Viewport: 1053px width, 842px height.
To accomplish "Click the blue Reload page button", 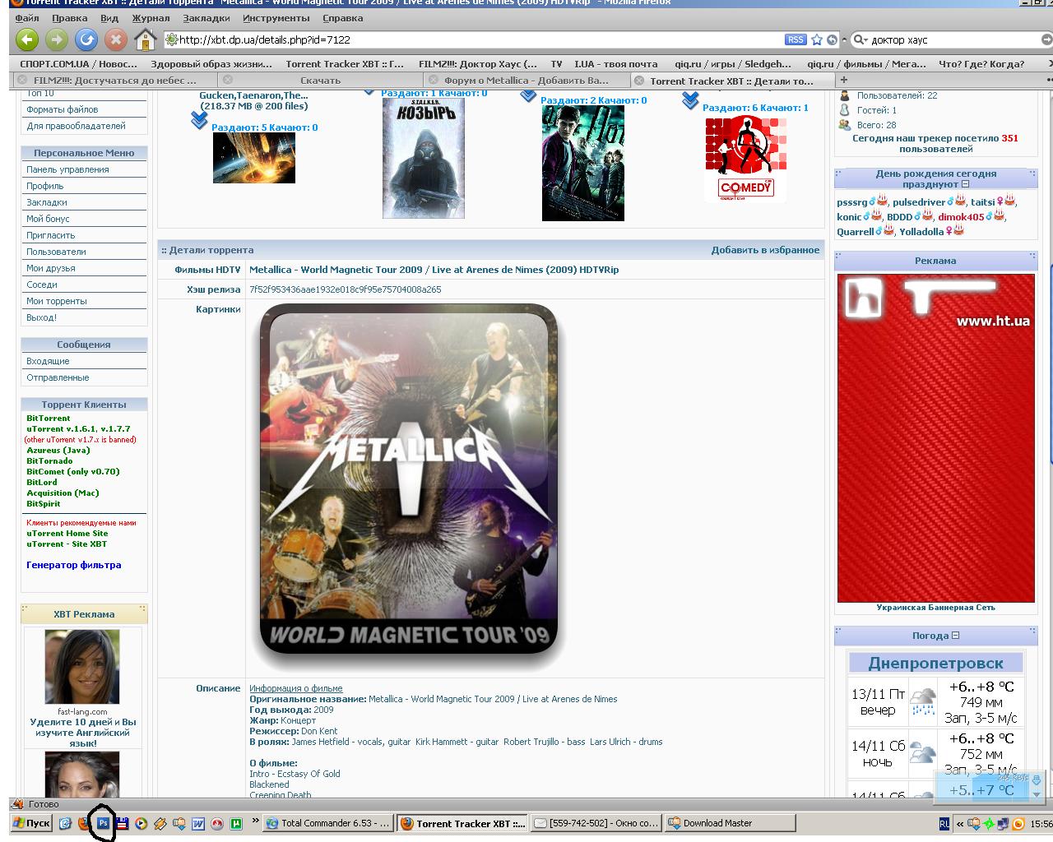I will (86, 39).
